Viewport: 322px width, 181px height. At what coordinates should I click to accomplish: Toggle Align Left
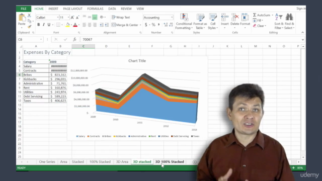click(x=84, y=25)
